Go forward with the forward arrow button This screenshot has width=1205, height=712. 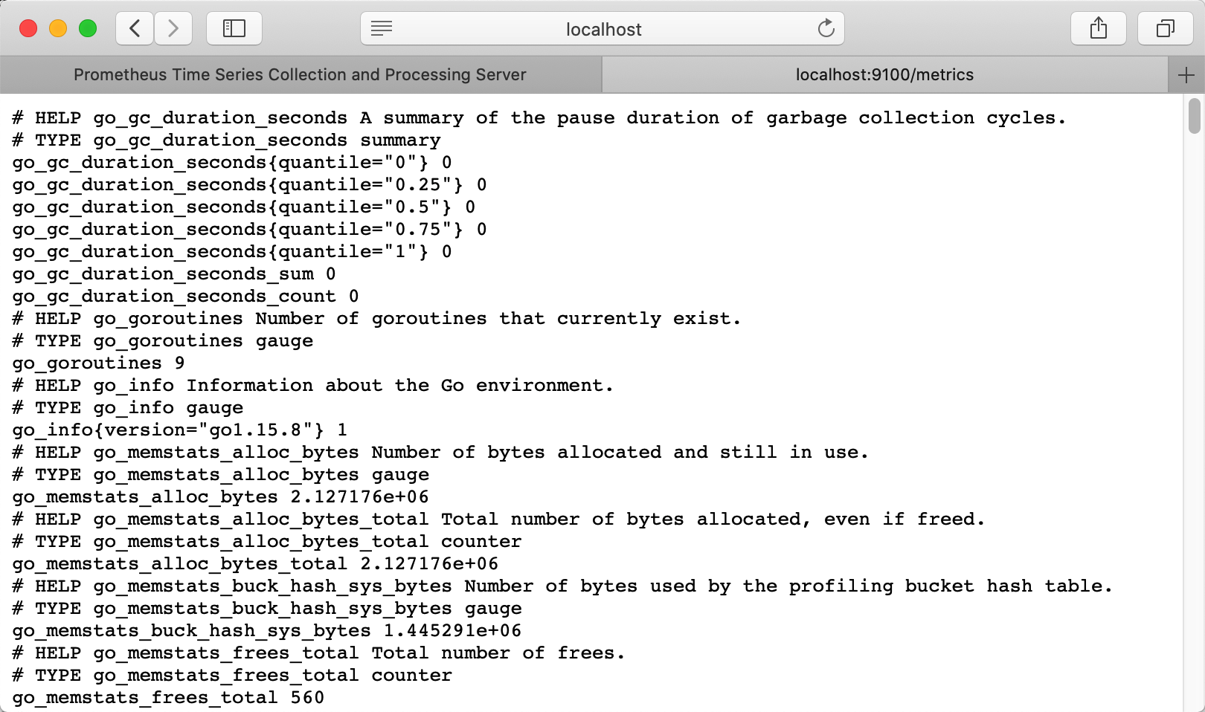click(173, 29)
